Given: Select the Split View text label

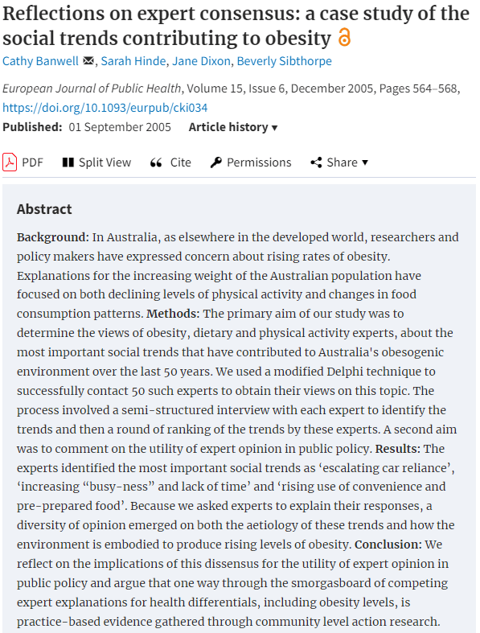Looking at the screenshot, I should [105, 162].
